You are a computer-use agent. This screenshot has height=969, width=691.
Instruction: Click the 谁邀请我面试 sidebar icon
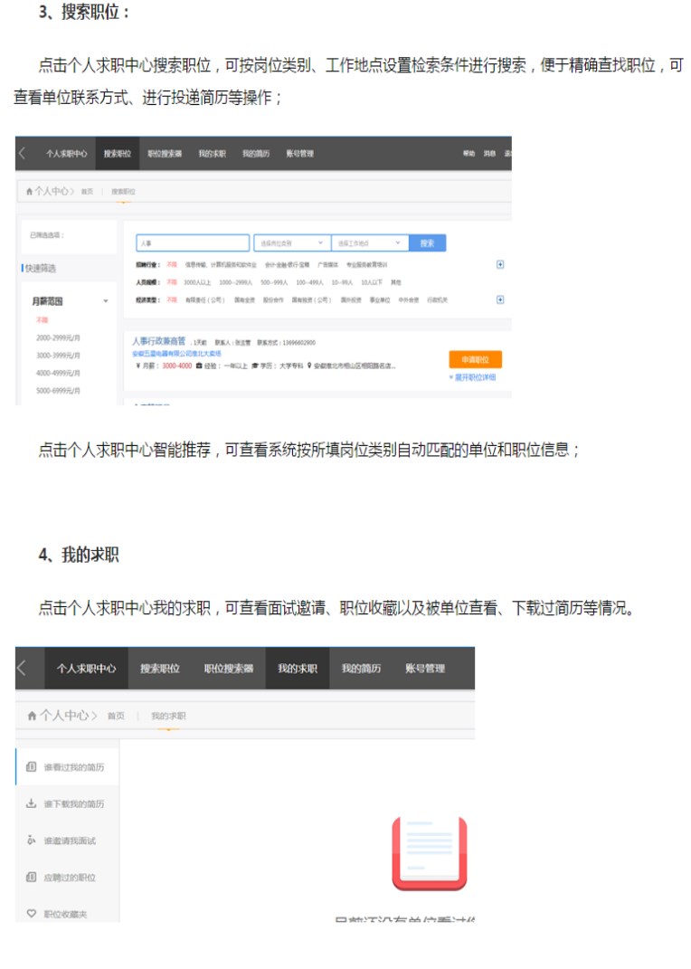(x=32, y=841)
